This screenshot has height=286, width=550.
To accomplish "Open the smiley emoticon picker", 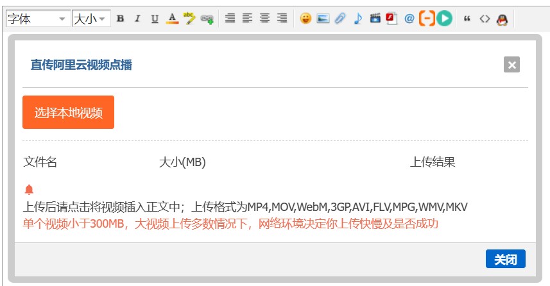I will [x=305, y=19].
